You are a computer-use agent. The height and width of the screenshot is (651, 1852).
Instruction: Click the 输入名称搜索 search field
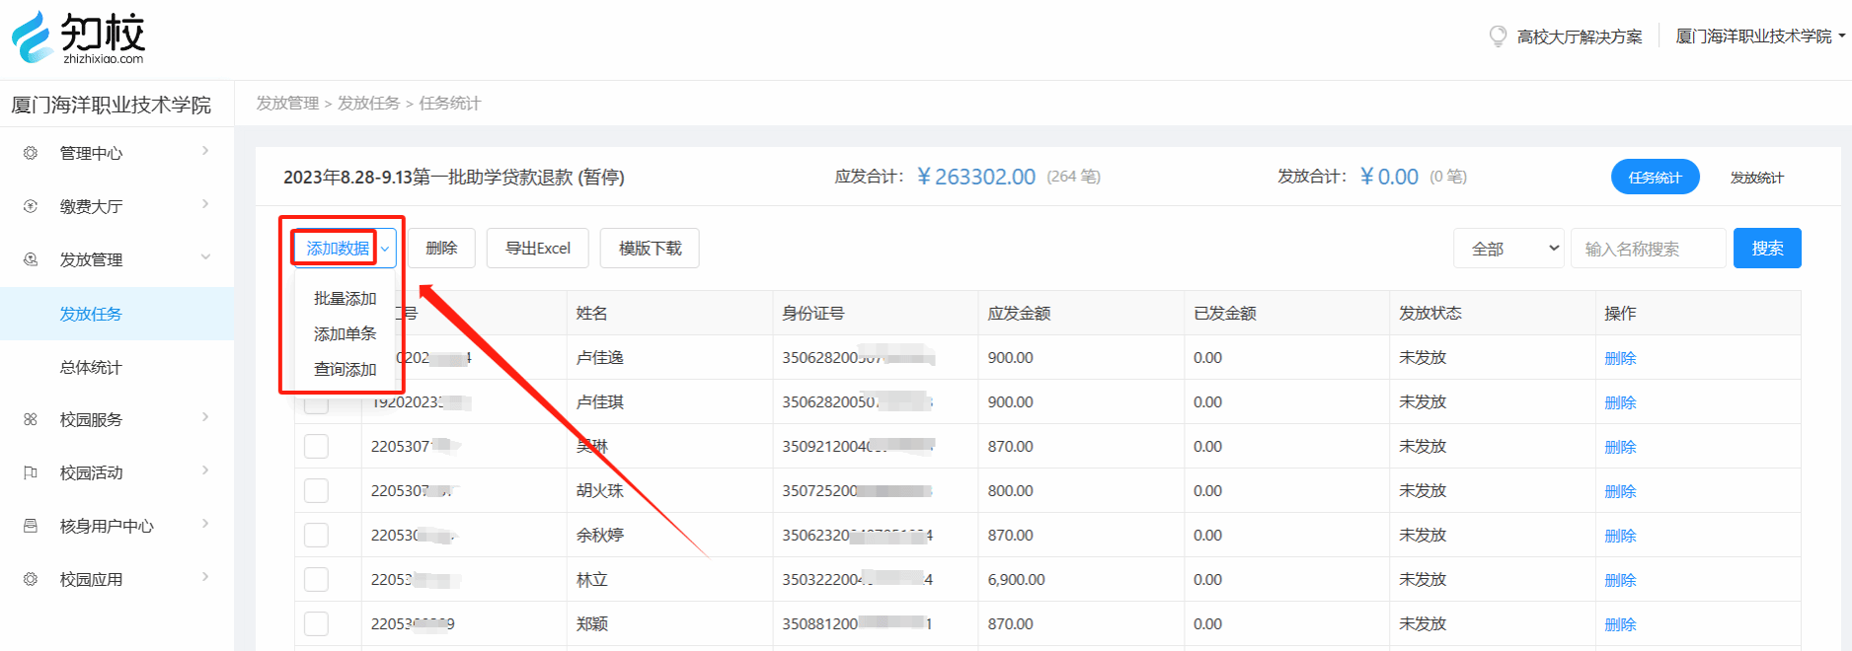coord(1648,249)
